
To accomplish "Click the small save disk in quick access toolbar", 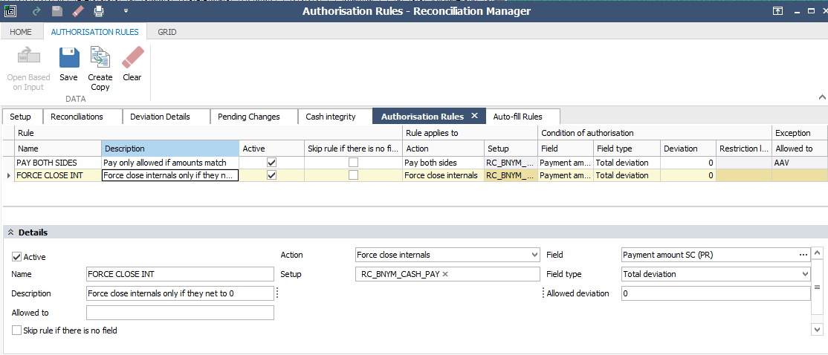I will (x=57, y=10).
